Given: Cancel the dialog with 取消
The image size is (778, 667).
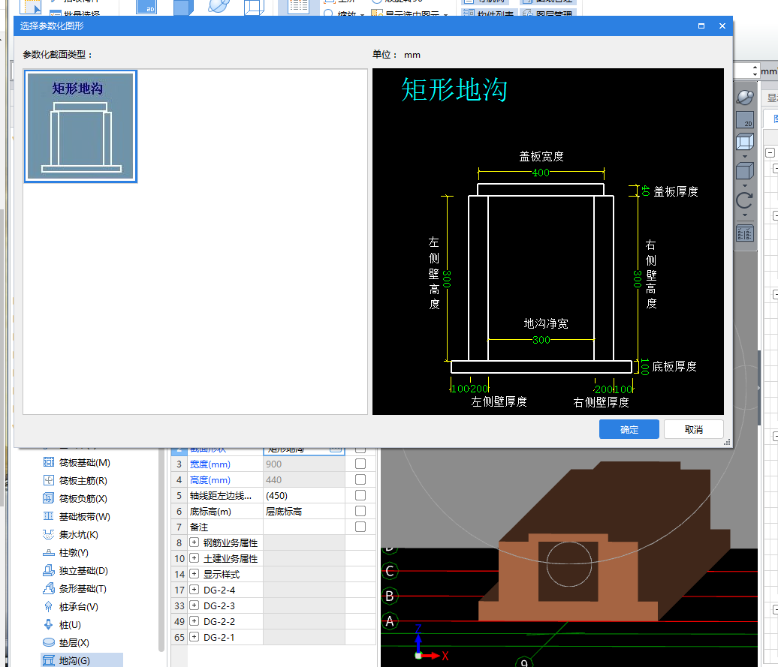Looking at the screenshot, I should 693,430.
